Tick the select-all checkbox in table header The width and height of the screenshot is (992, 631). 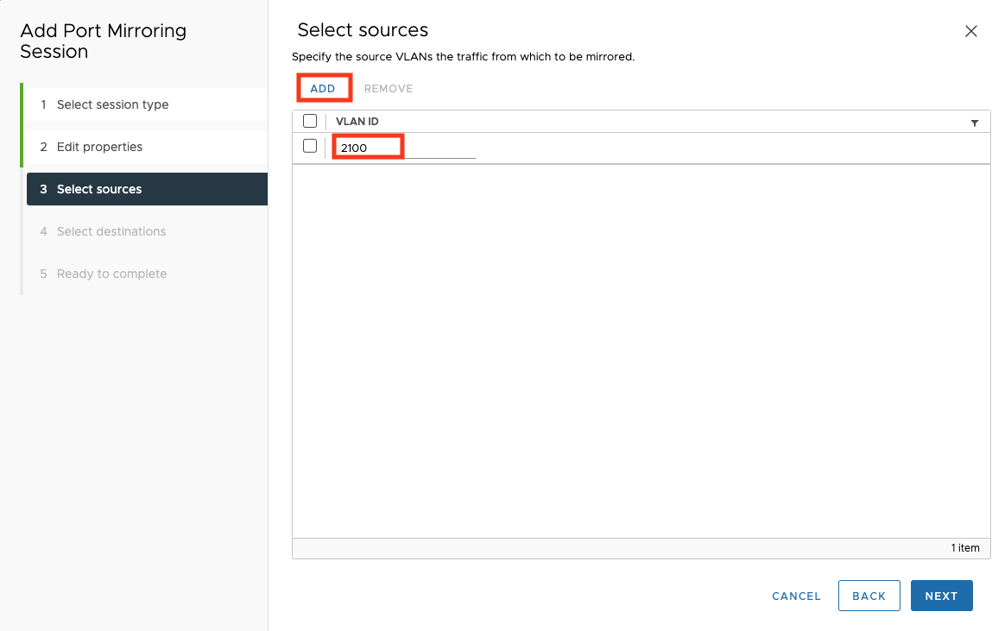(310, 122)
